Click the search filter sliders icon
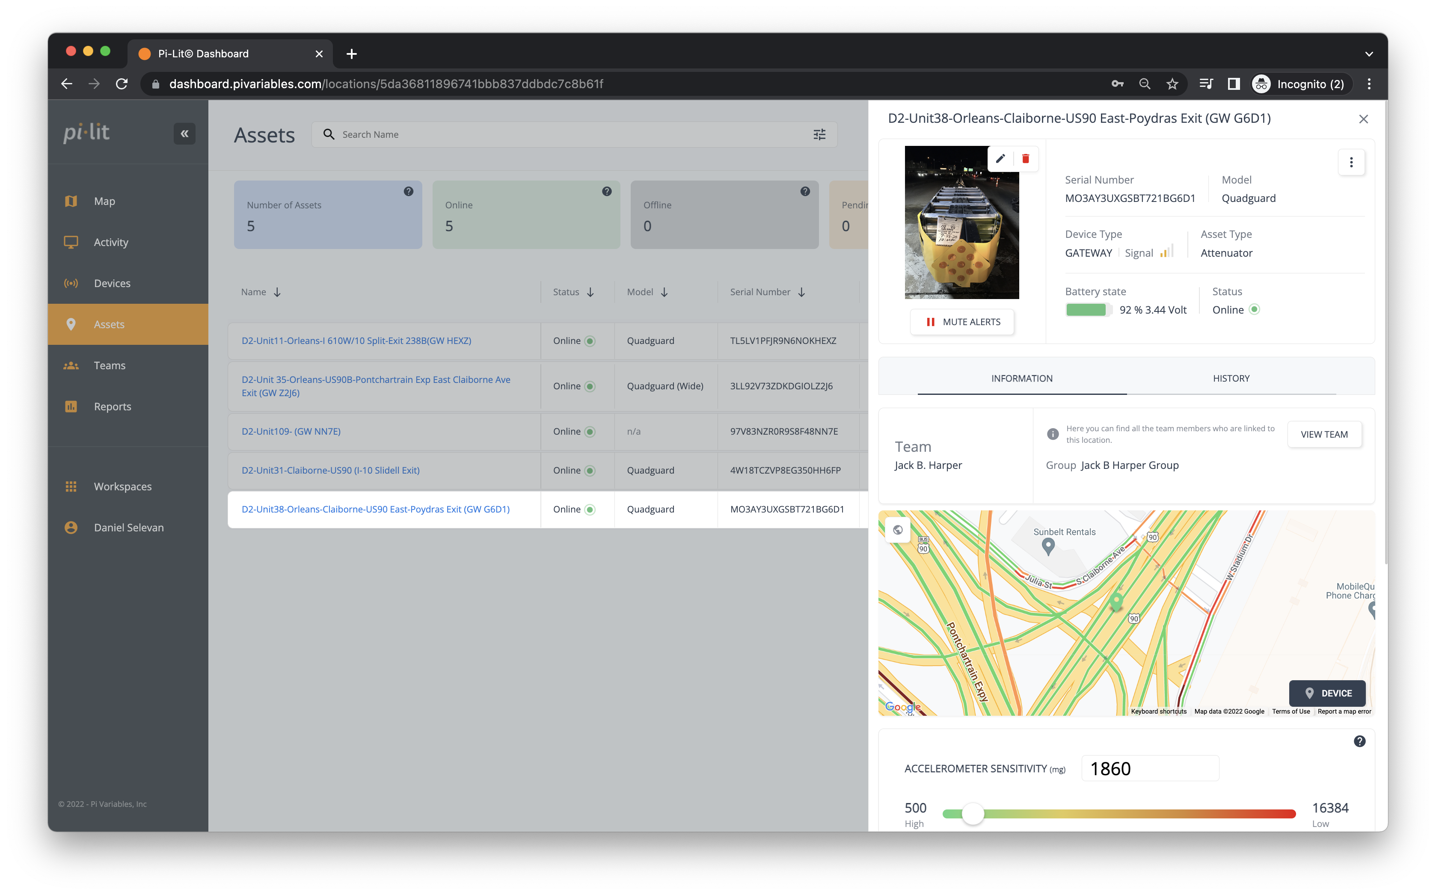1436x895 pixels. click(x=819, y=134)
